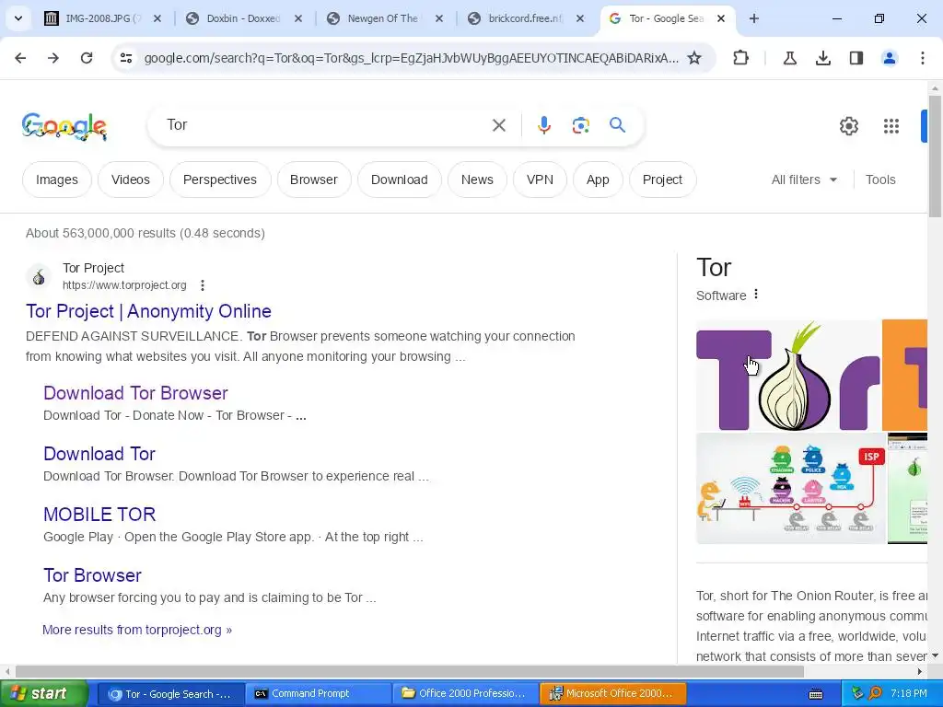Open the tab search dropdown arrow
Image resolution: width=943 pixels, height=707 pixels.
18,18
